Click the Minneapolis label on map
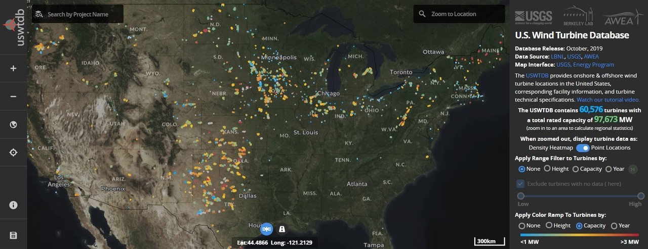 tap(279, 57)
